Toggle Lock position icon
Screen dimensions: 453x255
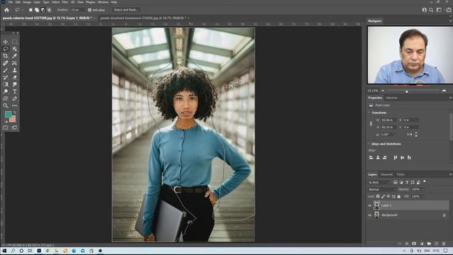click(x=389, y=196)
